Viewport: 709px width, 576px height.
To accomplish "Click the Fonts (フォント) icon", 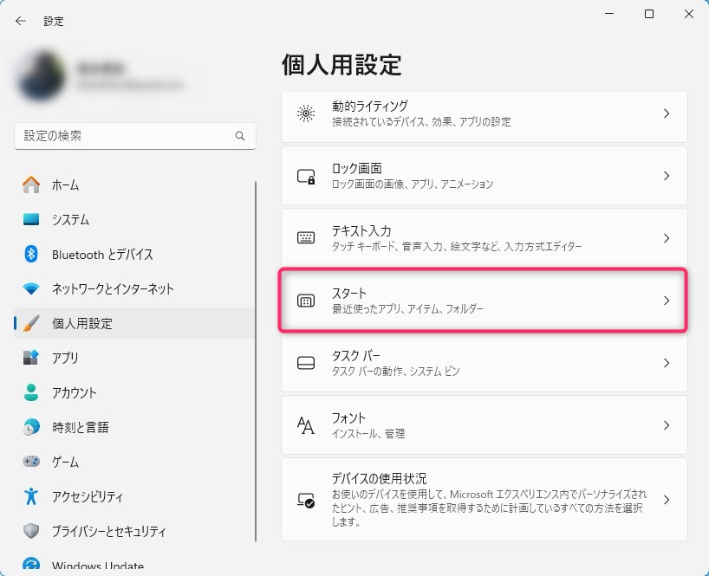I will click(x=306, y=425).
